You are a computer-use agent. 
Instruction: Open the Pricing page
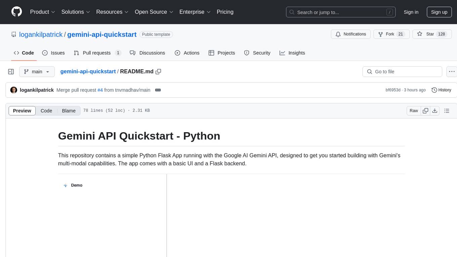click(x=225, y=12)
